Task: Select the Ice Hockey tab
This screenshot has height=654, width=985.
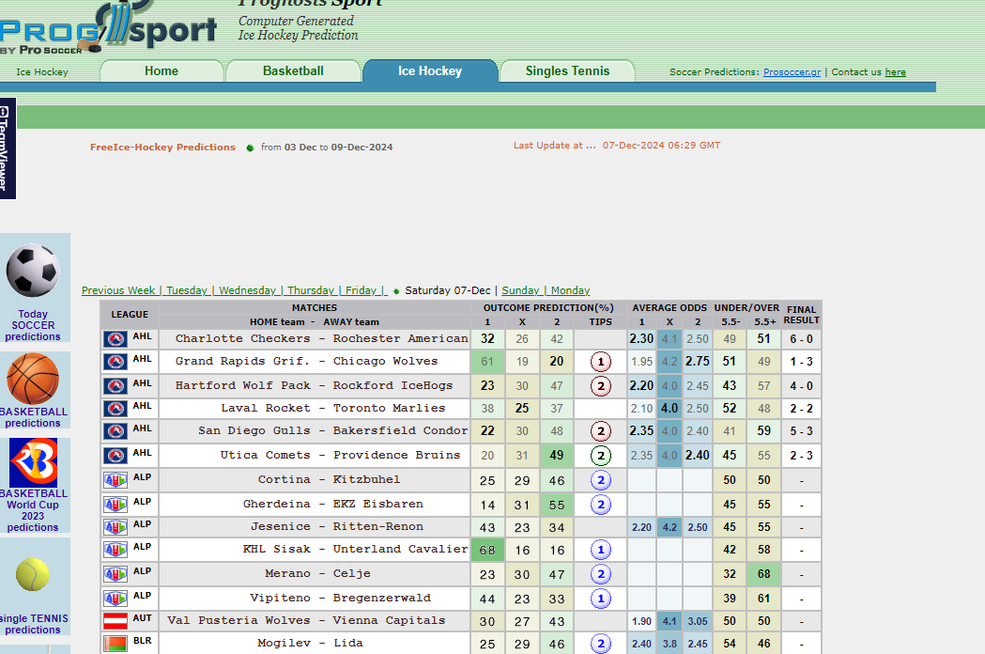Action: pos(430,71)
